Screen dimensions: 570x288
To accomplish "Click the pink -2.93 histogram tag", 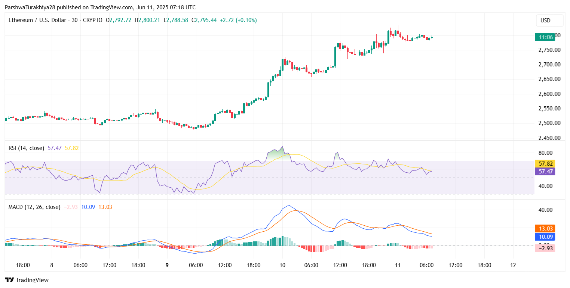I will [x=544, y=248].
